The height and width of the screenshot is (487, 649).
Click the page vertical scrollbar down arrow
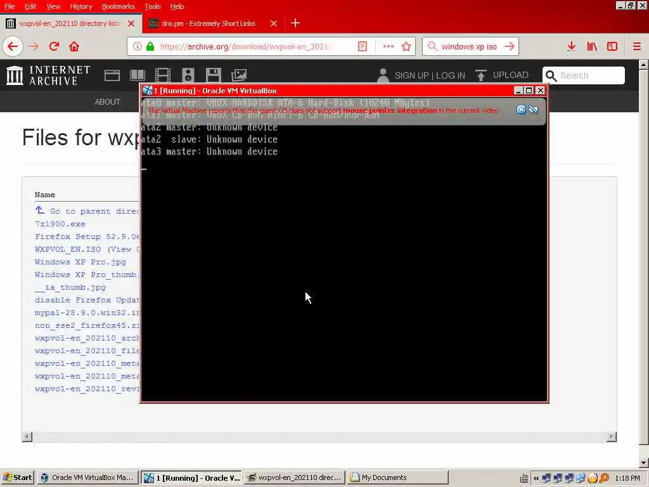pyautogui.click(x=643, y=462)
